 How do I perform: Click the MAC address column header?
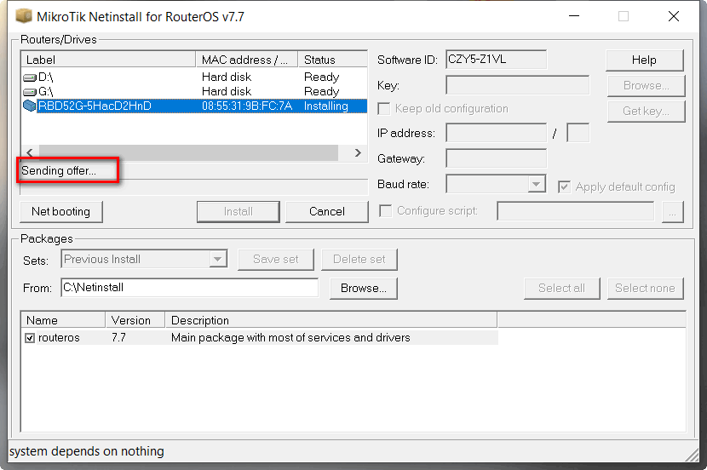click(247, 60)
